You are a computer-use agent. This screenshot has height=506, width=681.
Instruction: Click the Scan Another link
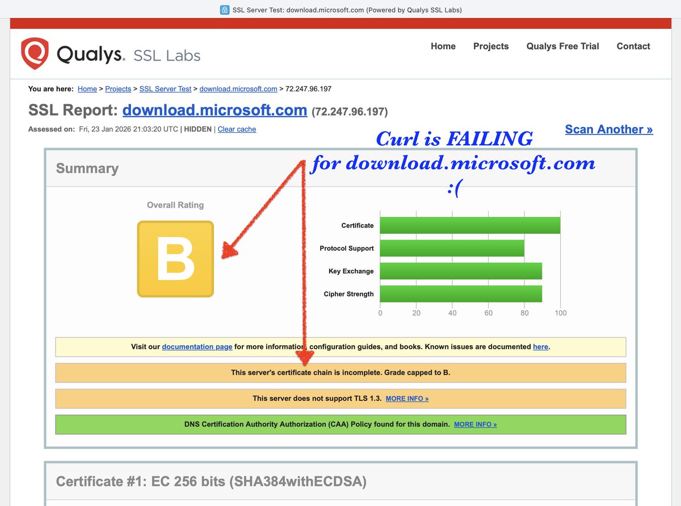(609, 129)
